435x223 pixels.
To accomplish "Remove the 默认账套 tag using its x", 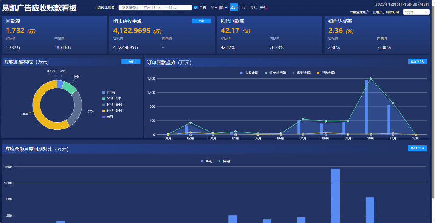I will coord(138,8).
